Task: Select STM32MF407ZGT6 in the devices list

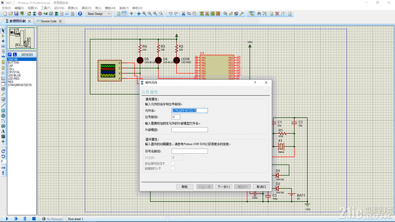Action: pos(22,85)
